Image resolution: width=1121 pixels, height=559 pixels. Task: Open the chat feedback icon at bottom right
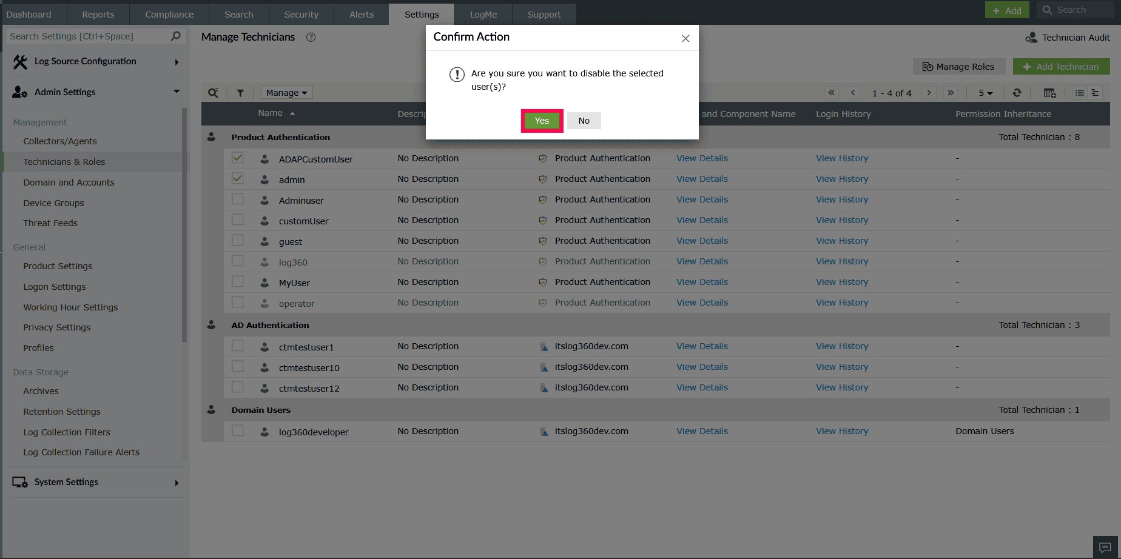pos(1105,547)
